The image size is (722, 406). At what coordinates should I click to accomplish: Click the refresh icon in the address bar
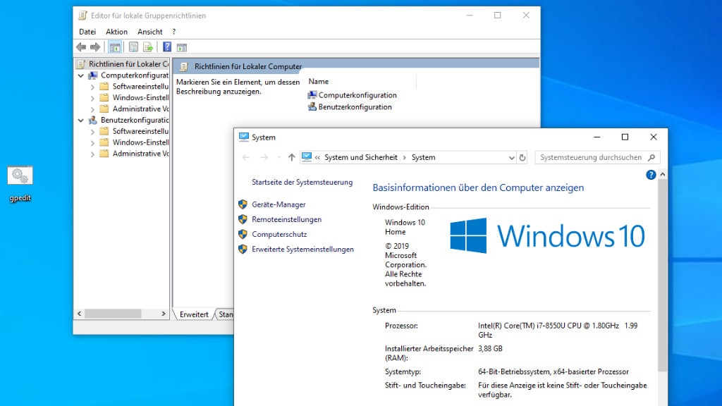tap(522, 157)
